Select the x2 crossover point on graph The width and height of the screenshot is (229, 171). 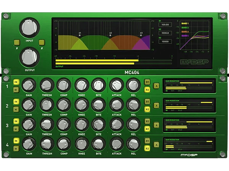coord(110,35)
